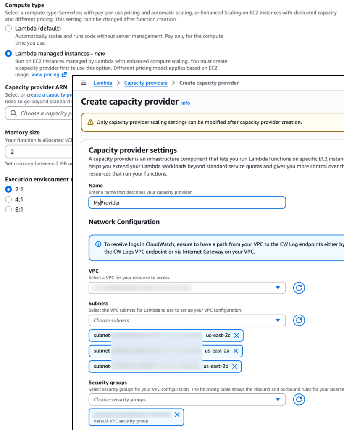The width and height of the screenshot is (344, 430).
Task: Refresh the Subnets list
Action: coord(299,320)
